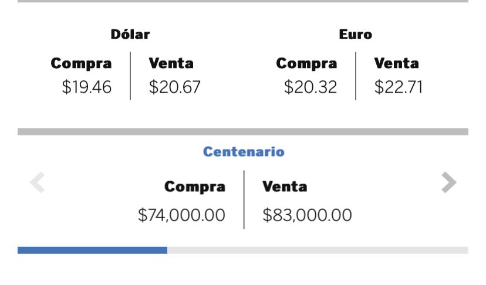The width and height of the screenshot is (486, 285).
Task: Click the Centenario Compra value $74,000.00
Action: (181, 215)
